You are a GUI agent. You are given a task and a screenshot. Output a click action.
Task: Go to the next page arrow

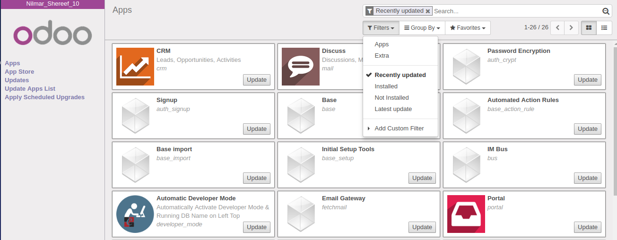(x=572, y=28)
